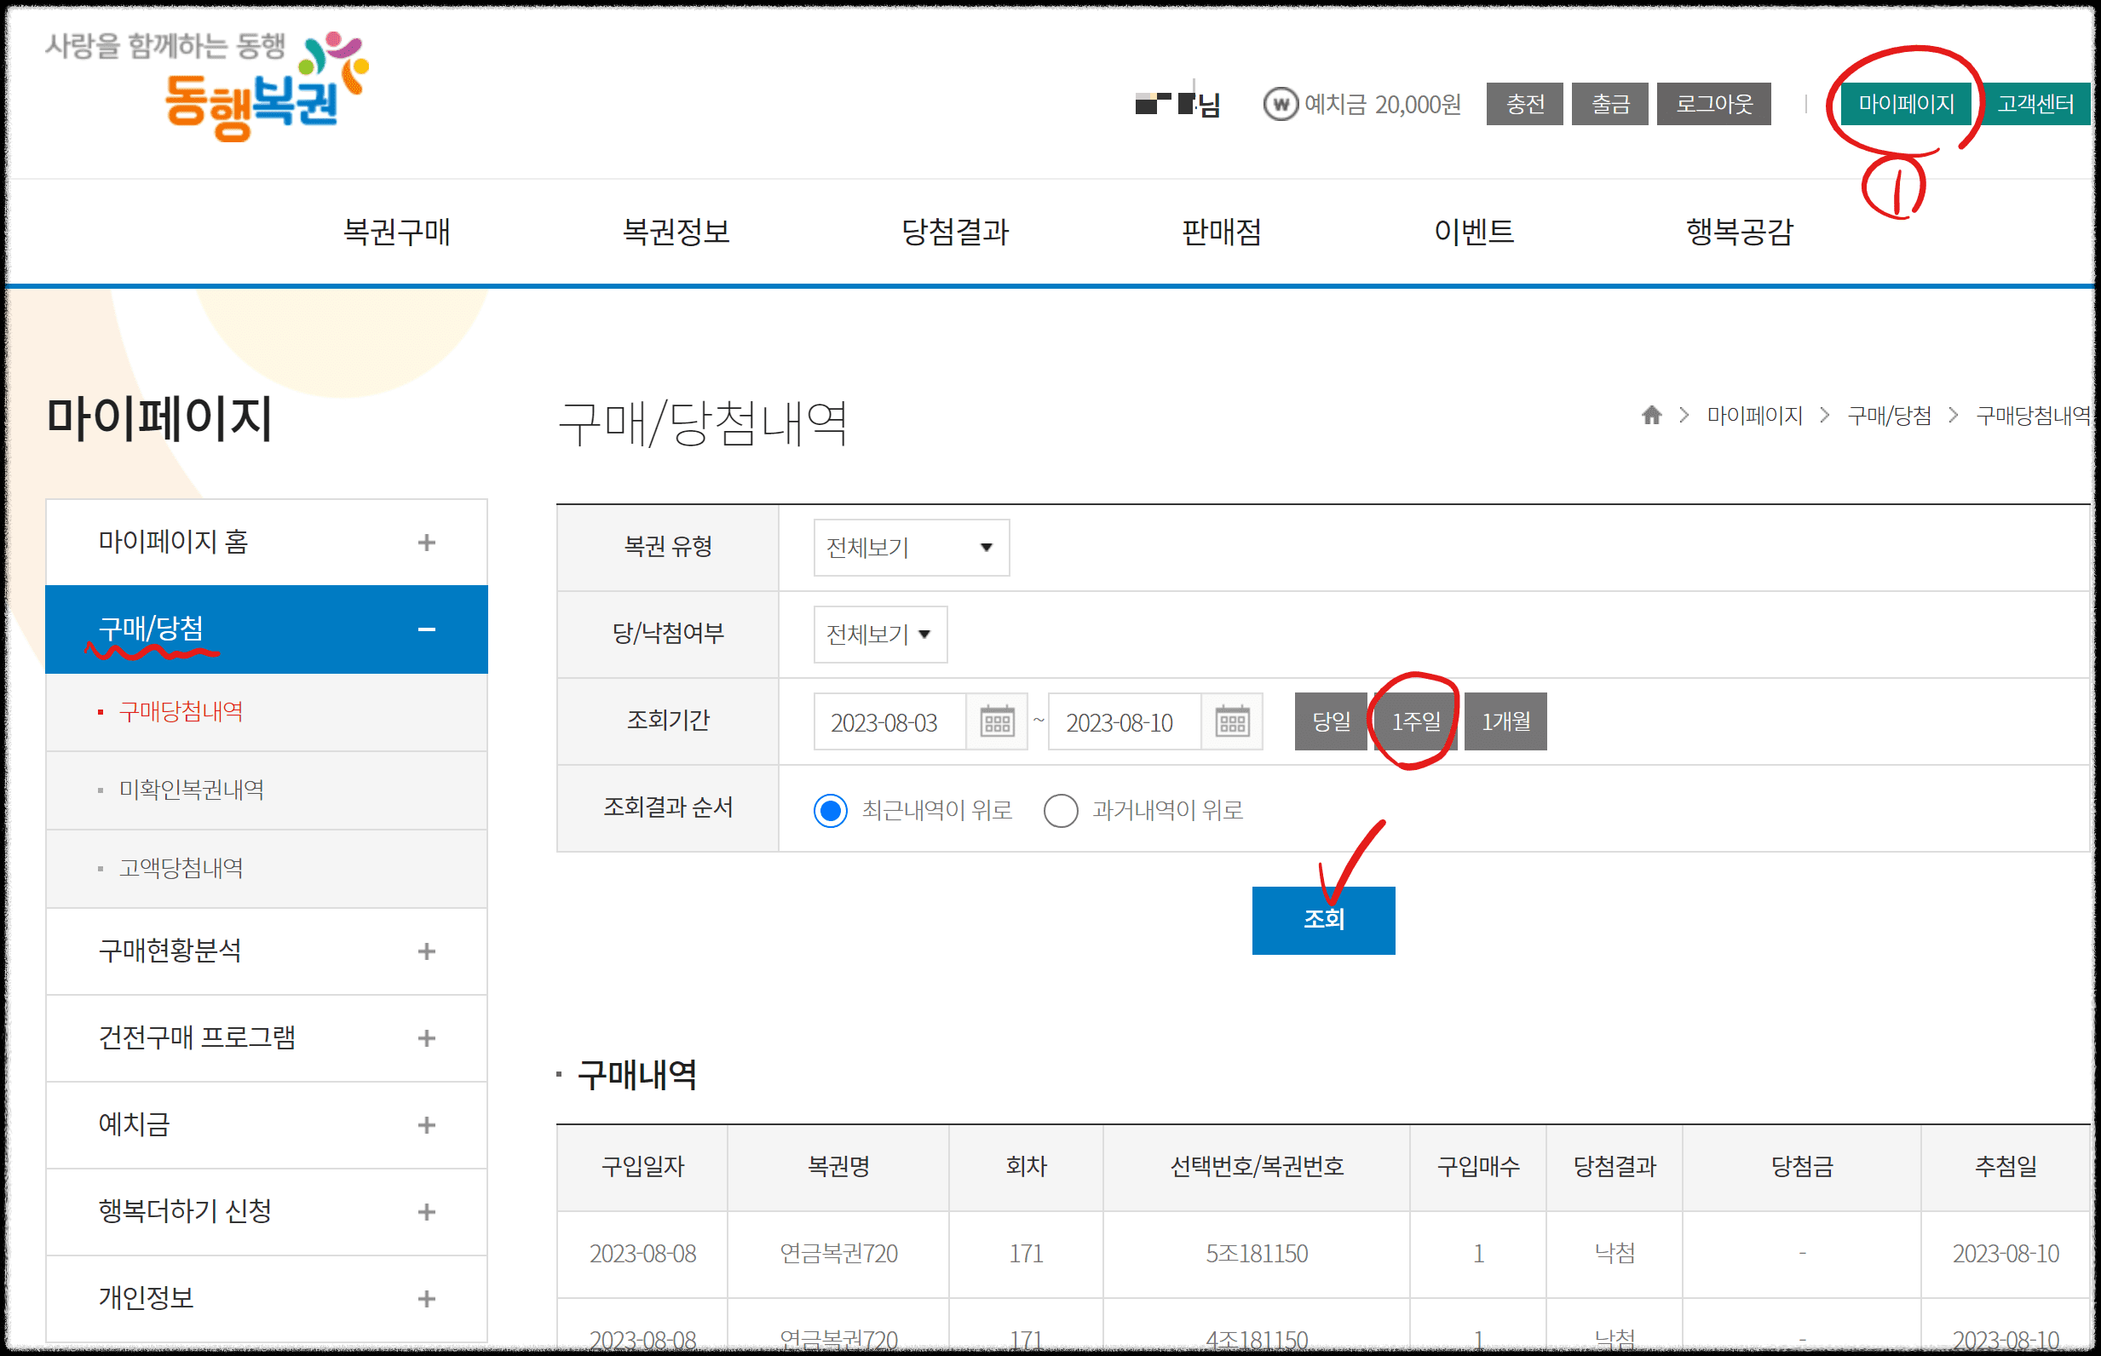The height and width of the screenshot is (1356, 2101).
Task: Click the 구입일자 column header
Action: click(x=642, y=1167)
